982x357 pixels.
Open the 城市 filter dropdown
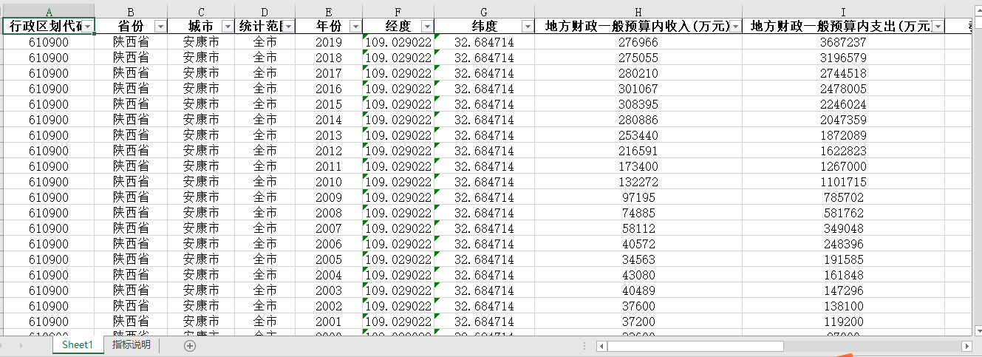pyautogui.click(x=228, y=27)
